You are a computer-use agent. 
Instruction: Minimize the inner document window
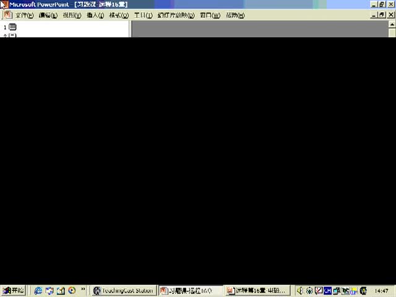click(x=374, y=15)
